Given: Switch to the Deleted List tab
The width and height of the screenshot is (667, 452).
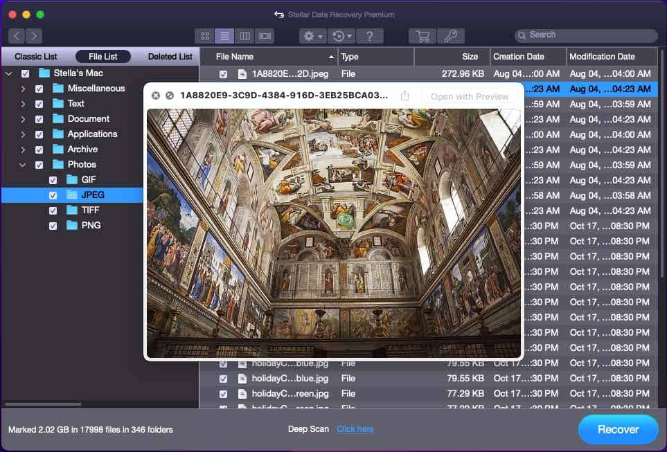Looking at the screenshot, I should [170, 57].
